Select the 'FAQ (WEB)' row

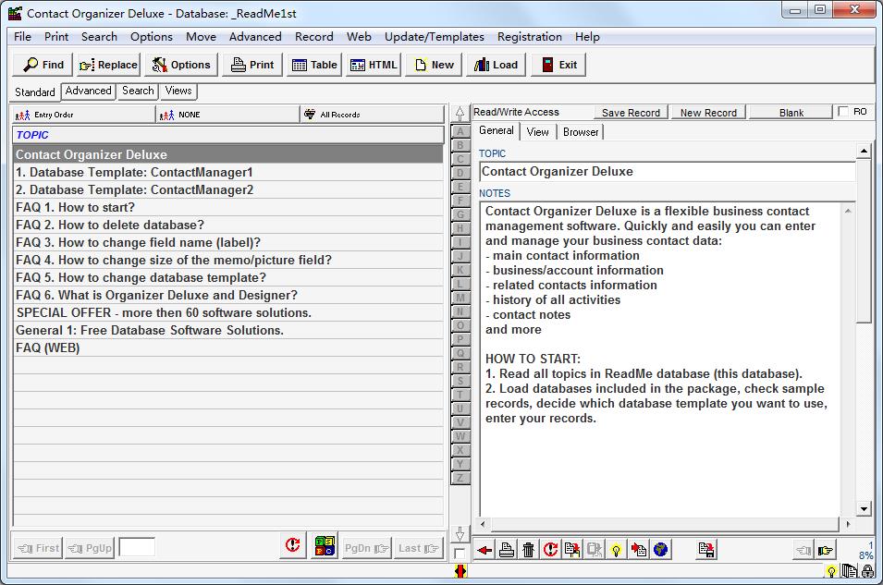pyautogui.click(x=228, y=348)
